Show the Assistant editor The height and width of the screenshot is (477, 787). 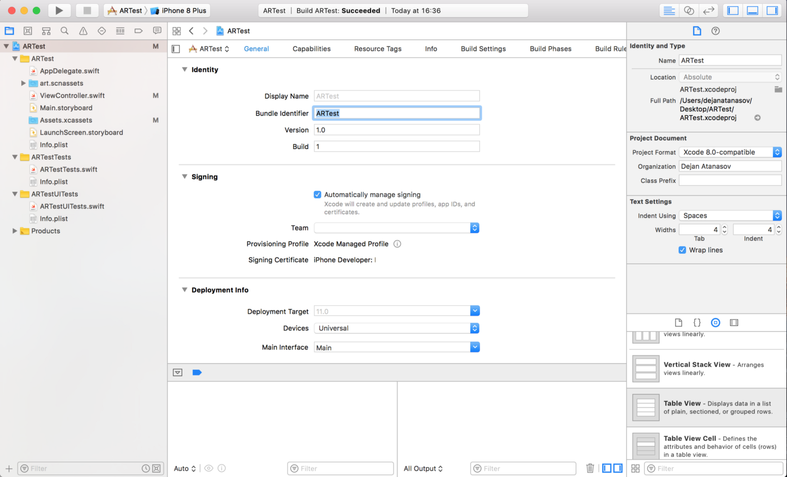[689, 10]
